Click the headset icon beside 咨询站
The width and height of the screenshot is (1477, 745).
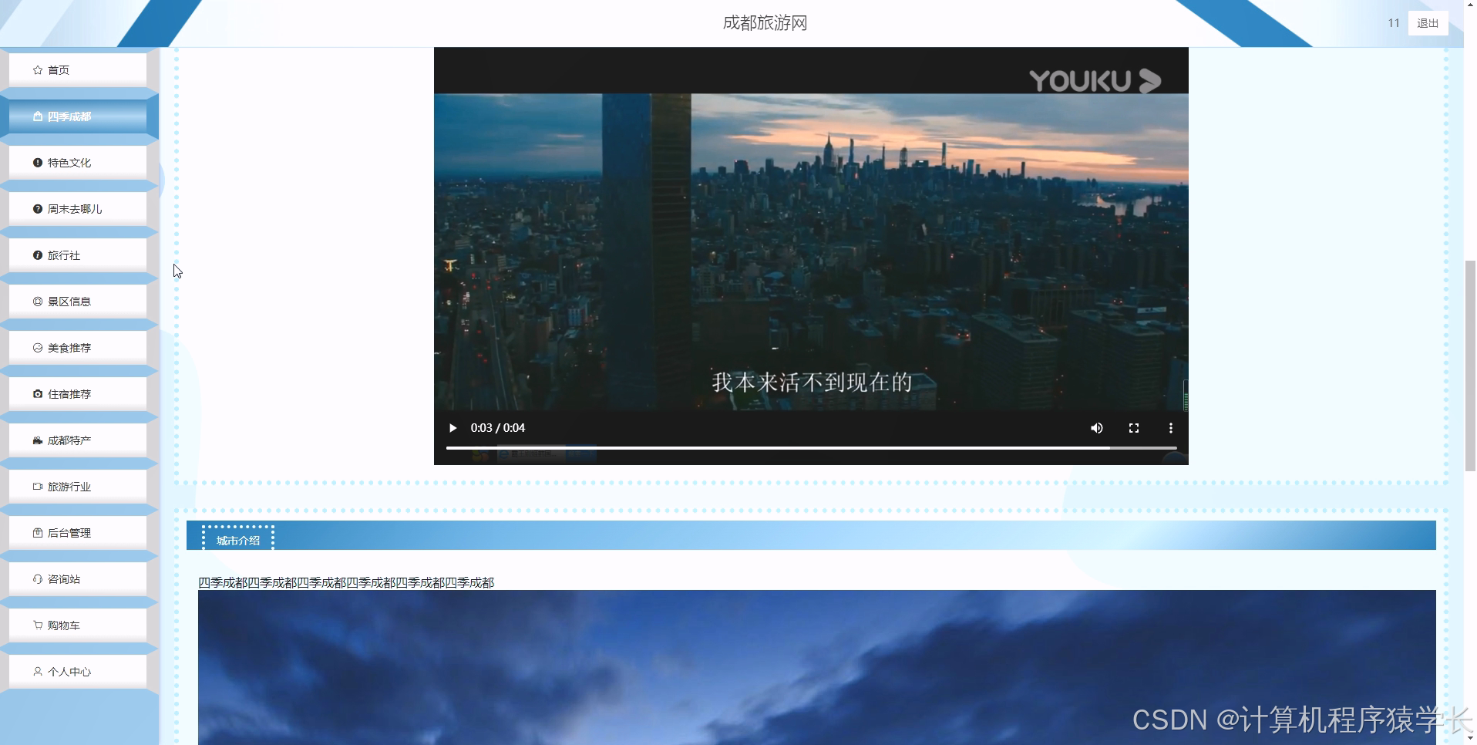[38, 579]
